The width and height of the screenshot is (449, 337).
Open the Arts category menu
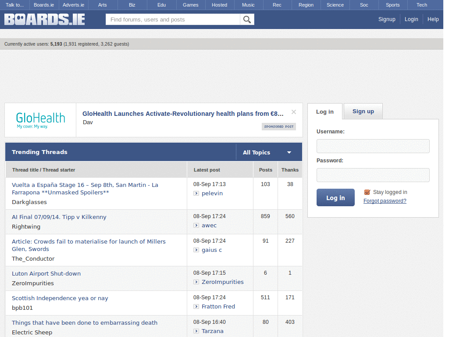[x=103, y=5]
